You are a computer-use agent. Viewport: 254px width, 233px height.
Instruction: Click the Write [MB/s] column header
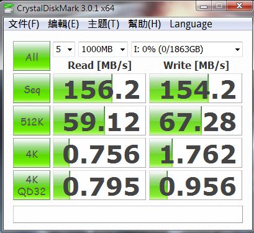pyautogui.click(x=196, y=66)
